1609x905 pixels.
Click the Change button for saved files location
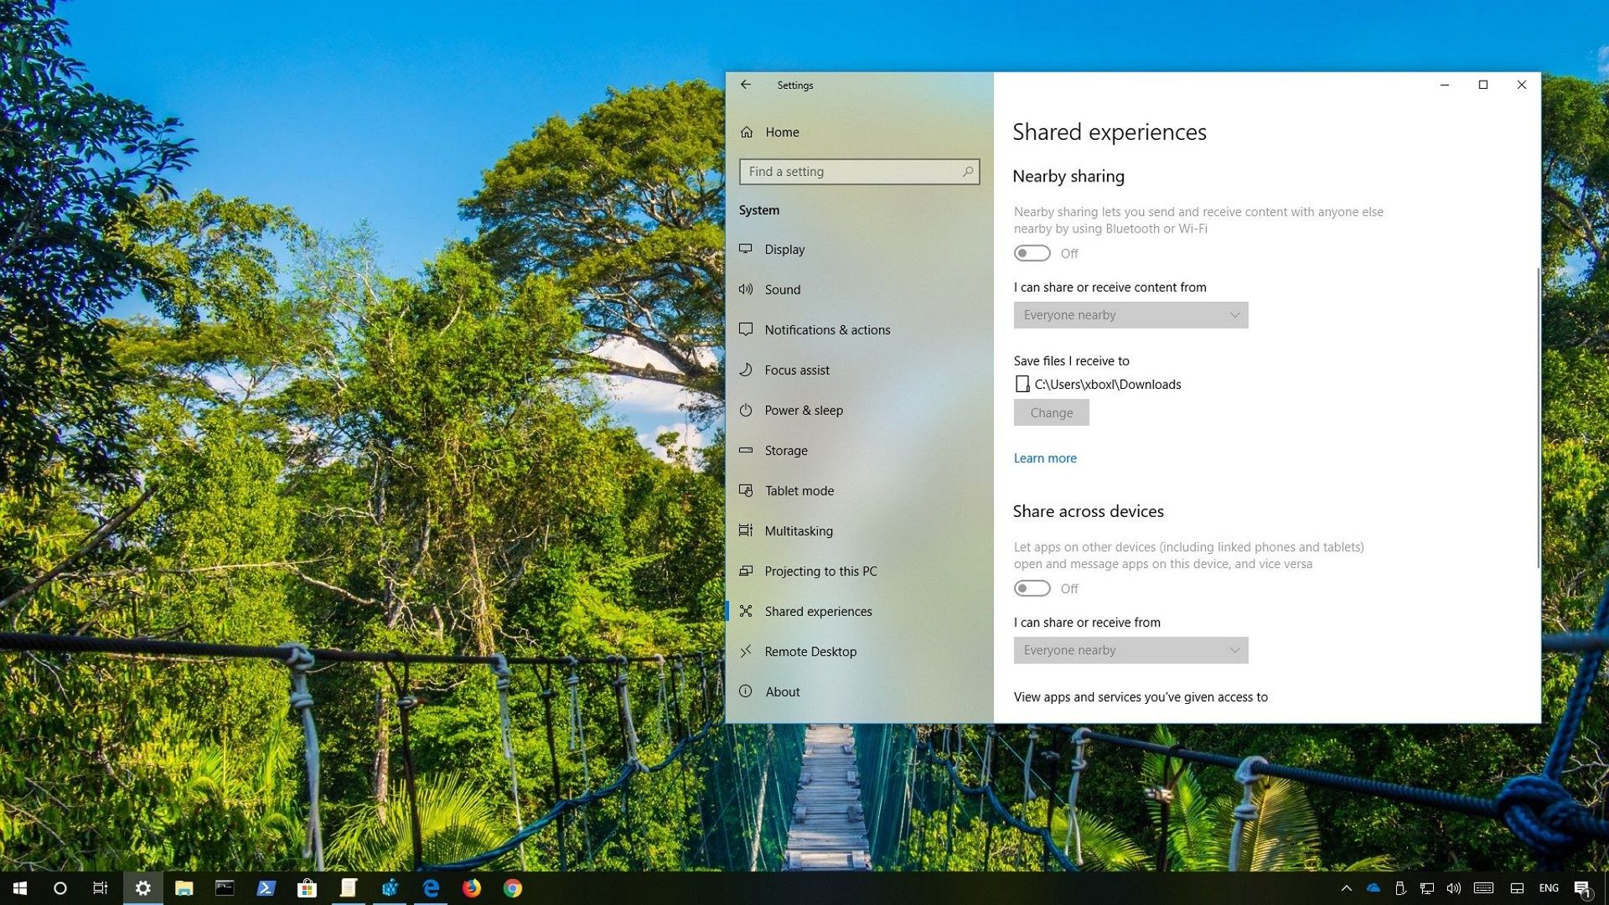(1051, 412)
